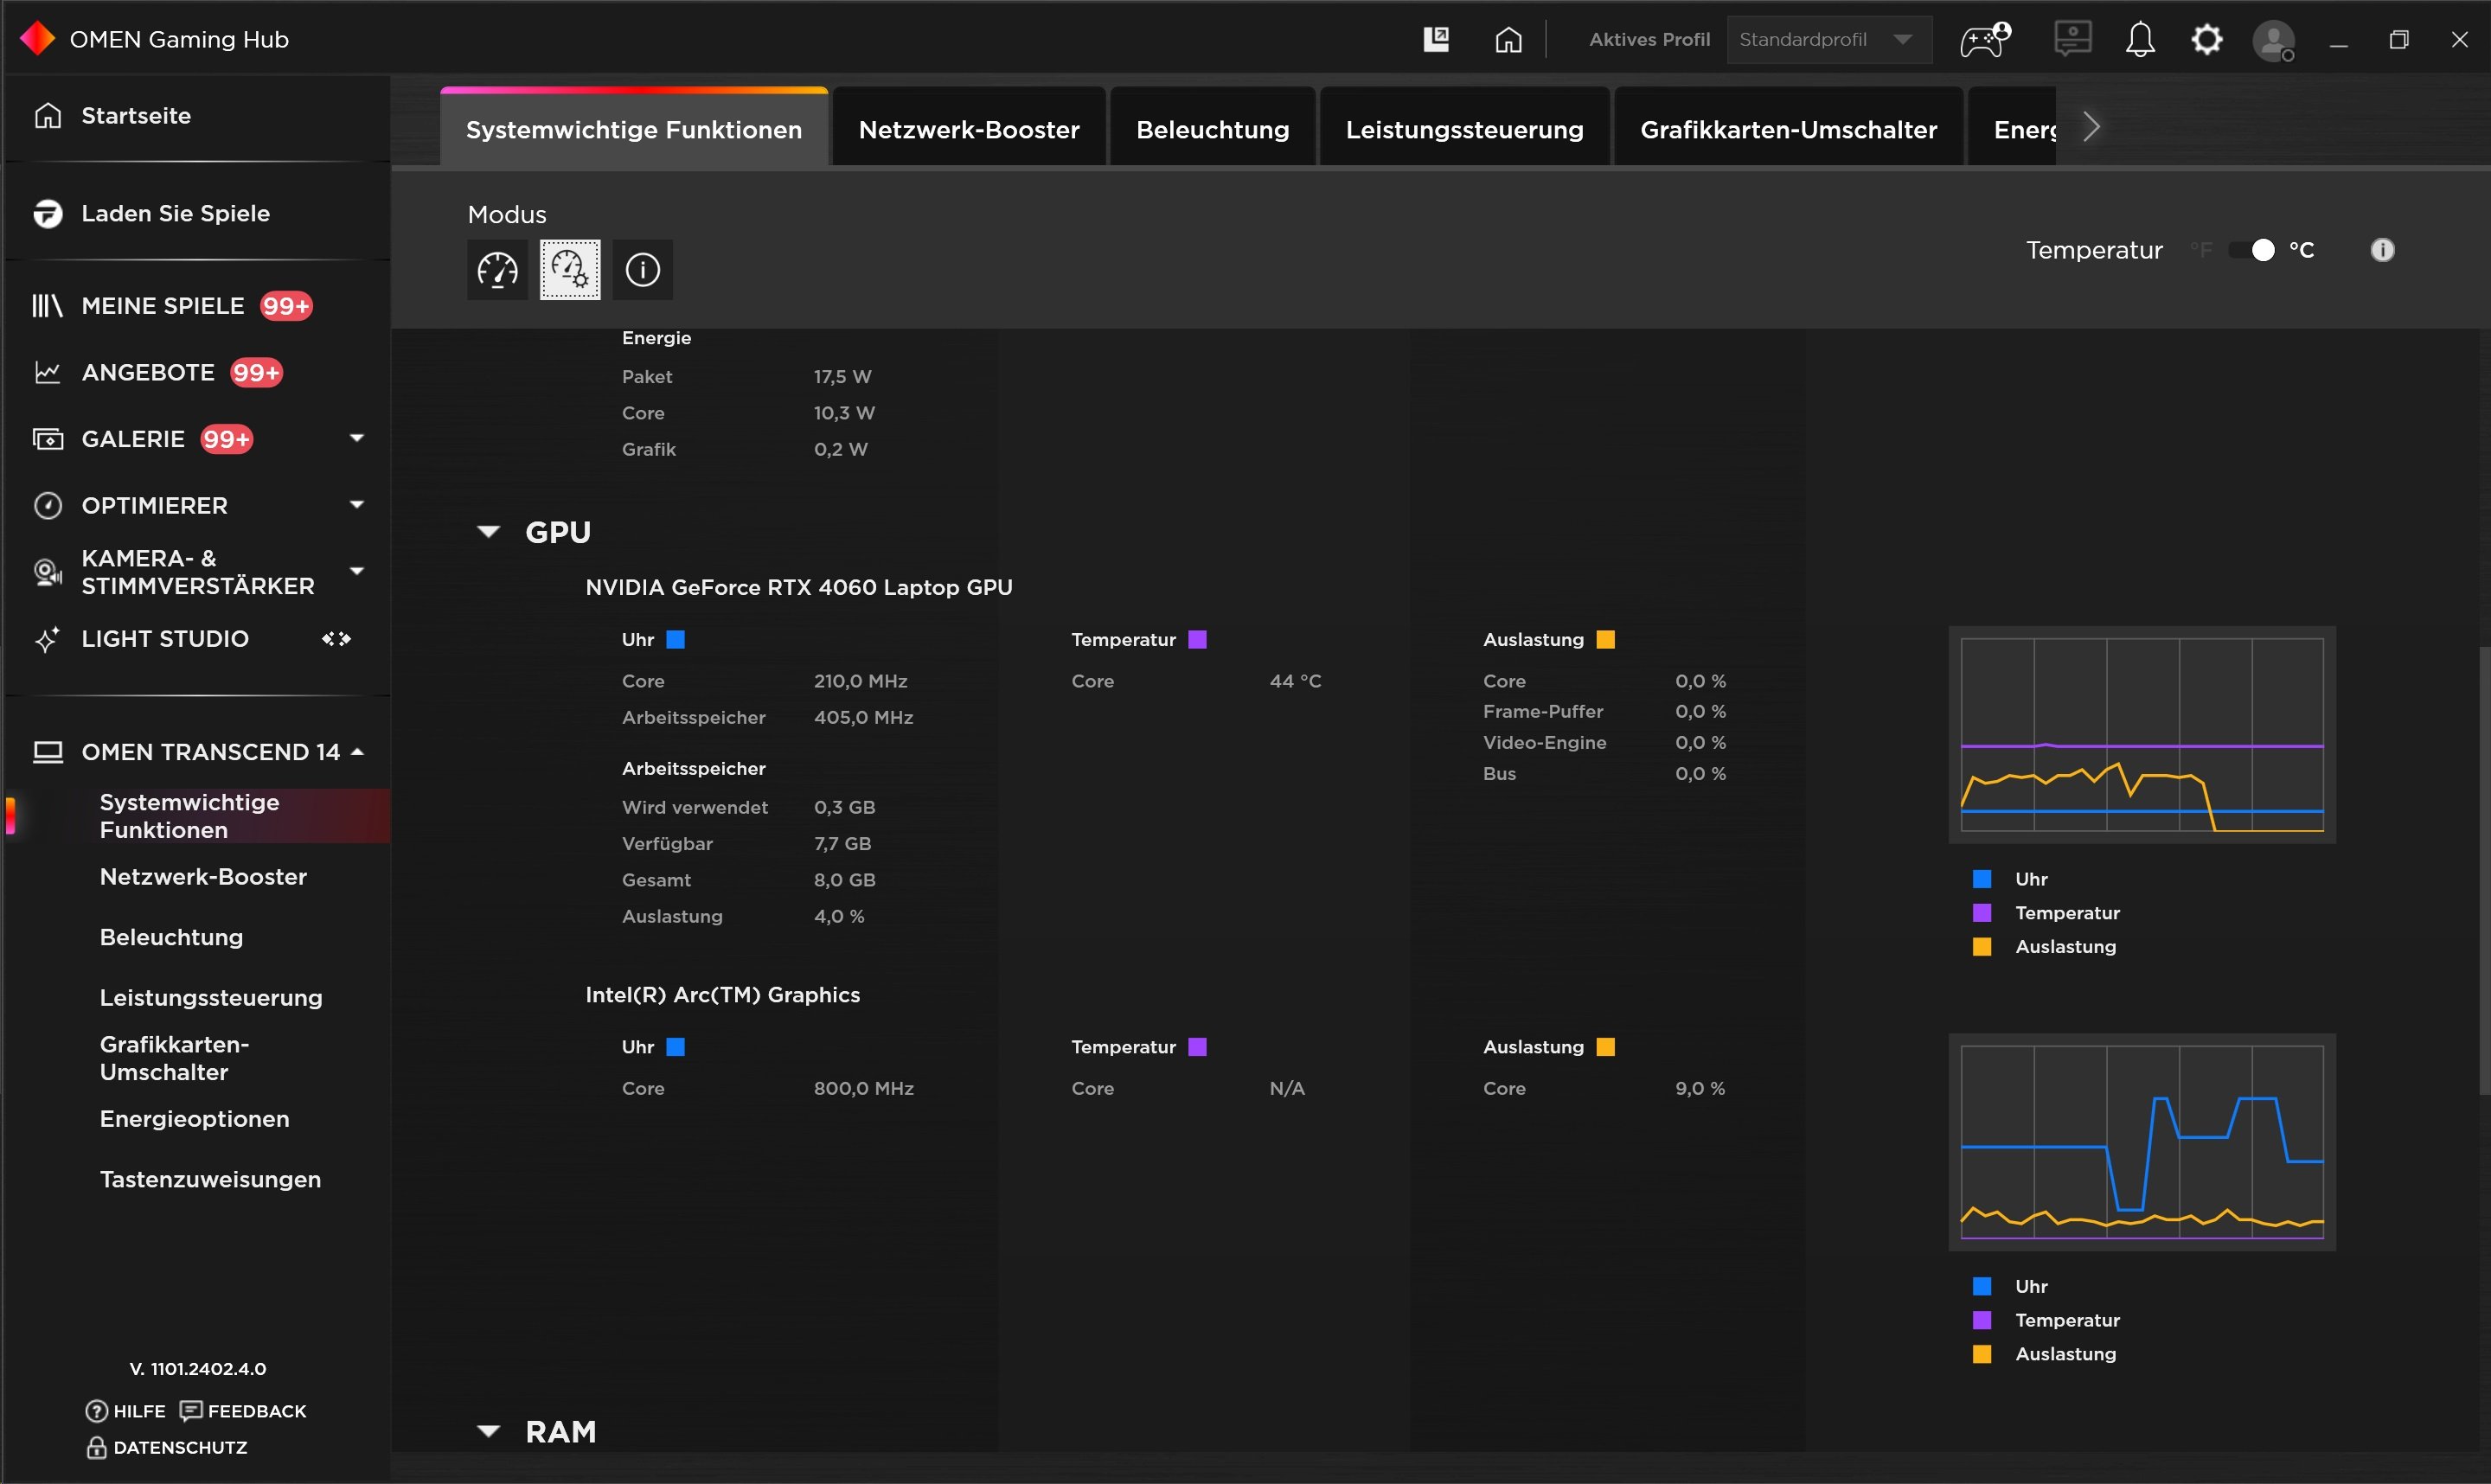The height and width of the screenshot is (1484, 2491).
Task: Toggle Temperatur in the NVIDIA graph legend
Action: (x=2046, y=913)
